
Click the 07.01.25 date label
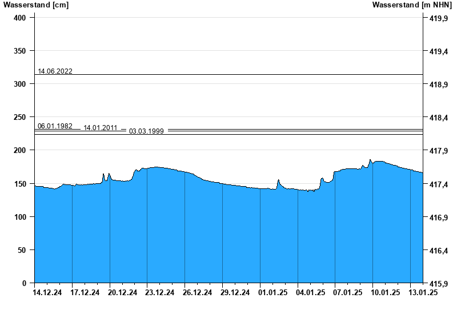[348, 293]
